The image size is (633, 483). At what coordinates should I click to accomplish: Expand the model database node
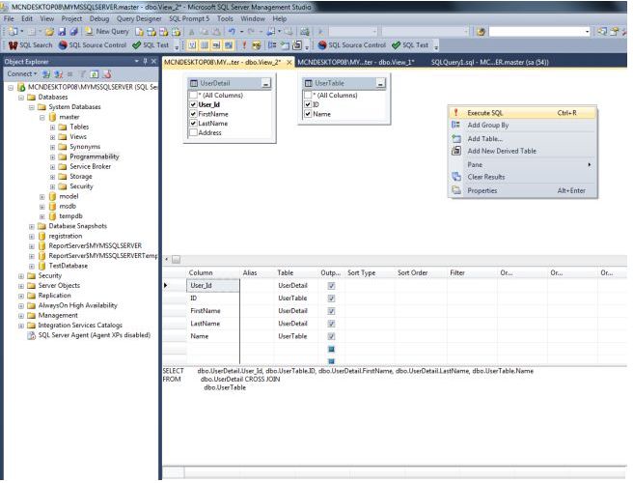[x=42, y=197]
